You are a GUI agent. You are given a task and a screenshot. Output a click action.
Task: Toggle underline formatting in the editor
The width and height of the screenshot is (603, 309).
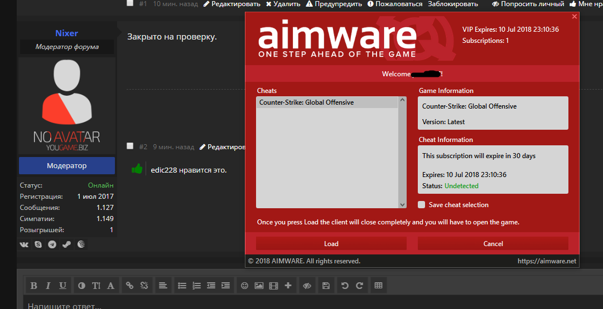pos(62,286)
